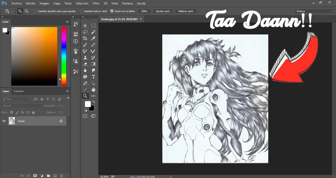Open the layer filter Tipo dropdown
The width and height of the screenshot is (336, 178).
(15, 99)
